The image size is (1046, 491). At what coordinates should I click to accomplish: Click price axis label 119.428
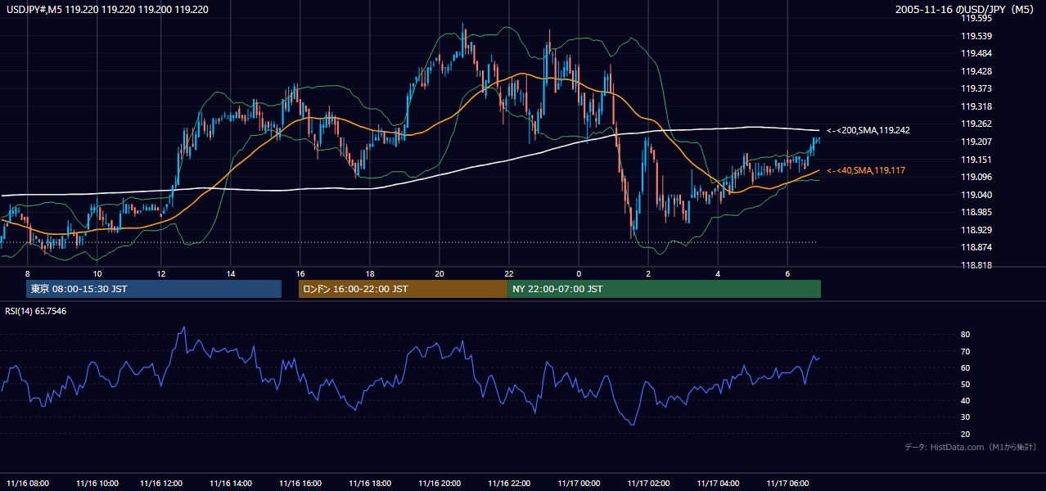976,71
